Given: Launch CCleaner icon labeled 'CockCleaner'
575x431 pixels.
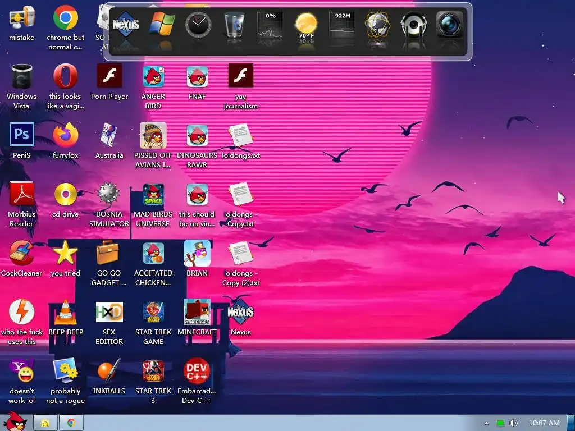Looking at the screenshot, I should (x=21, y=253).
